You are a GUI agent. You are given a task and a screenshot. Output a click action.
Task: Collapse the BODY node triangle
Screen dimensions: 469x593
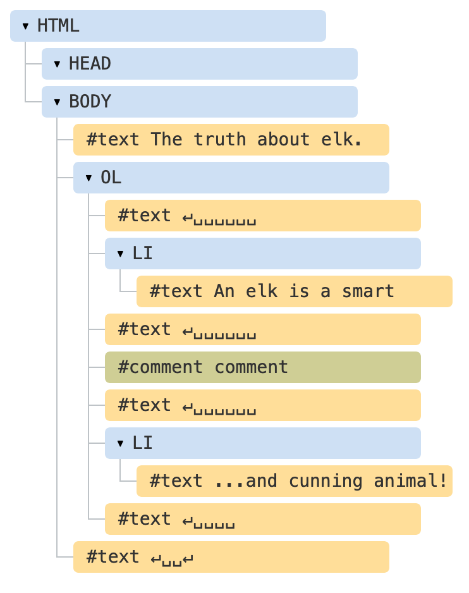(57, 102)
